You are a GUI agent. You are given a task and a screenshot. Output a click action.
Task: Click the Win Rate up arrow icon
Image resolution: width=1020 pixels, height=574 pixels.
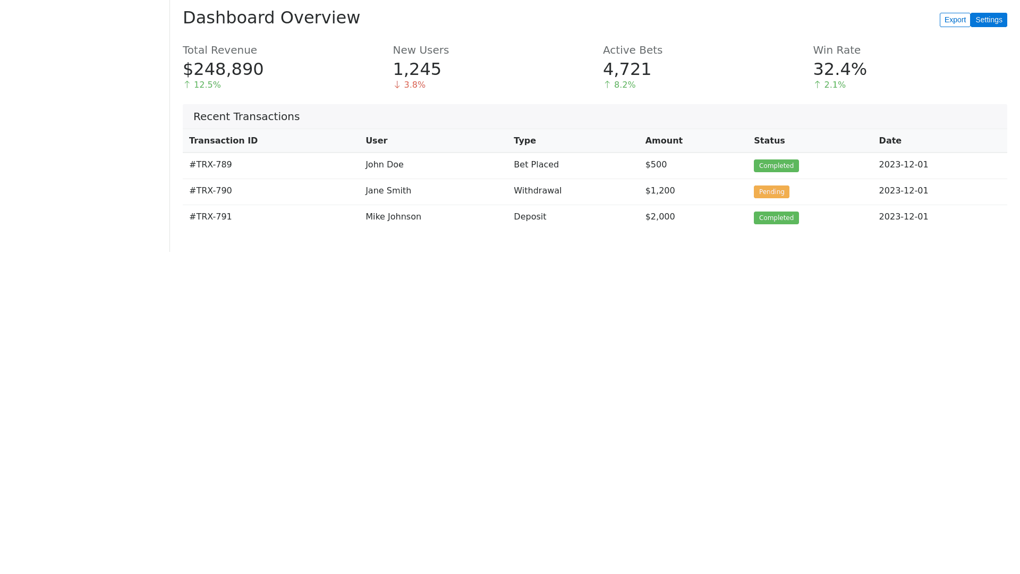[x=817, y=85]
